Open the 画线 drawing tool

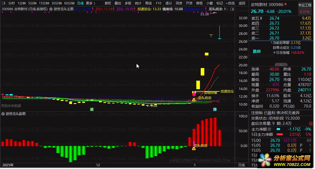coord(148,3)
